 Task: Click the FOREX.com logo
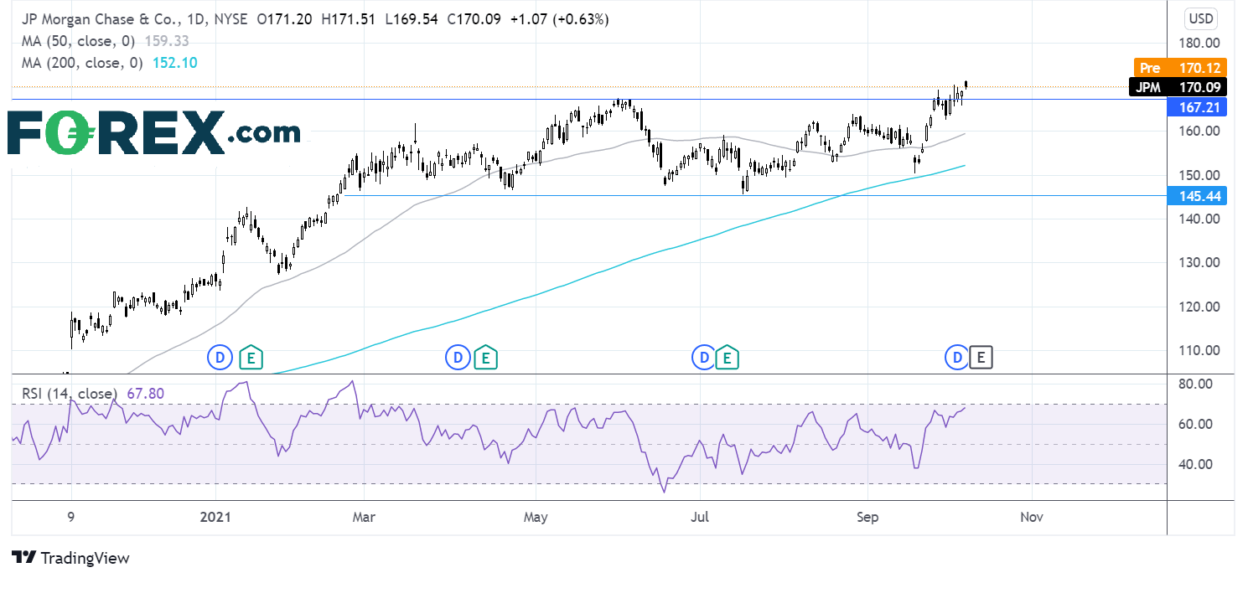tap(154, 132)
